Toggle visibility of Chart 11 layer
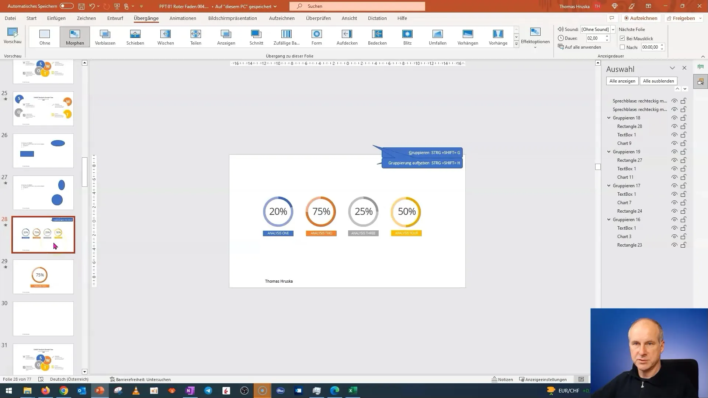This screenshot has height=398, width=708. [x=674, y=177]
